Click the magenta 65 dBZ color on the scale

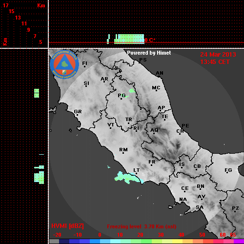(x=239, y=242)
